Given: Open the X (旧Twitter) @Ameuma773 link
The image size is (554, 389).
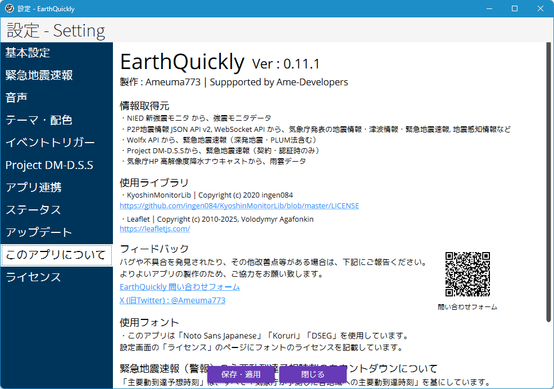Looking at the screenshot, I should 172,300.
